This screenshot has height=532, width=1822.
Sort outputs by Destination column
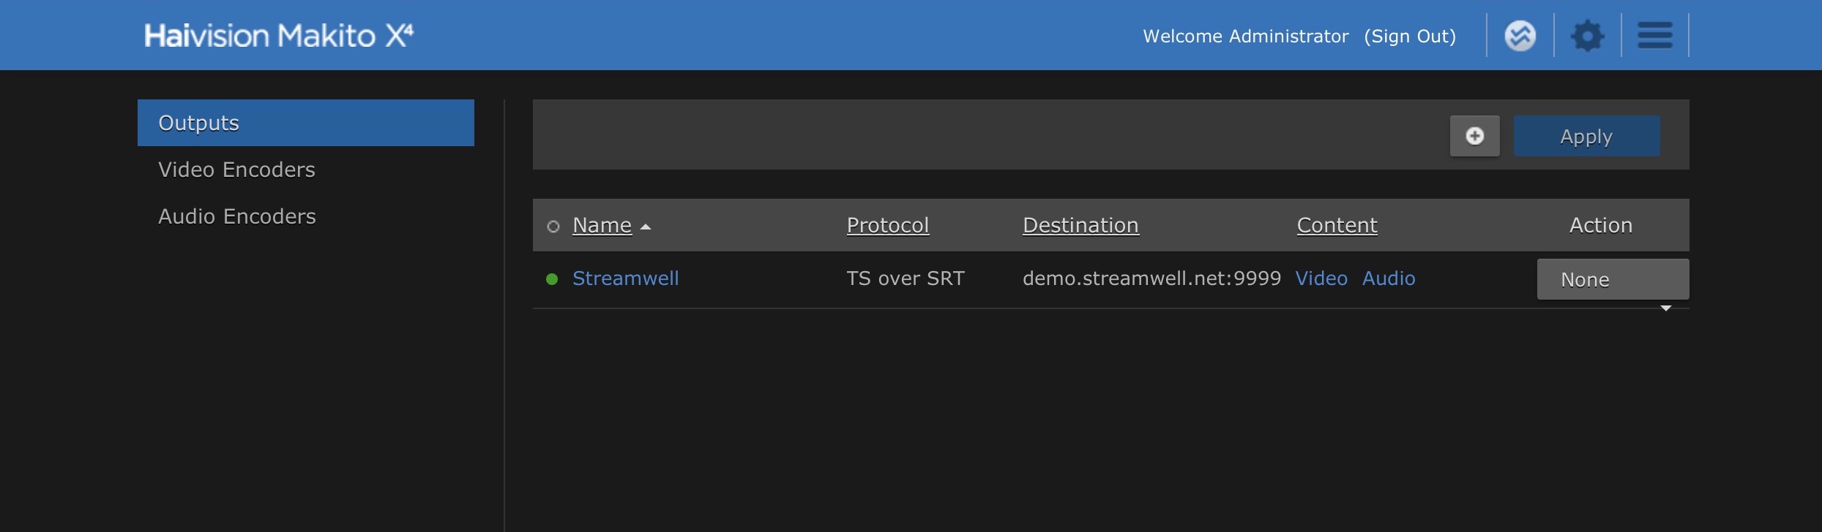click(1080, 225)
